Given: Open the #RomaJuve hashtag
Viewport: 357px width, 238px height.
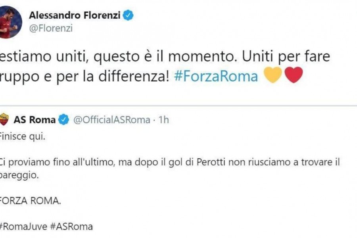Looking at the screenshot, I should coord(24,226).
